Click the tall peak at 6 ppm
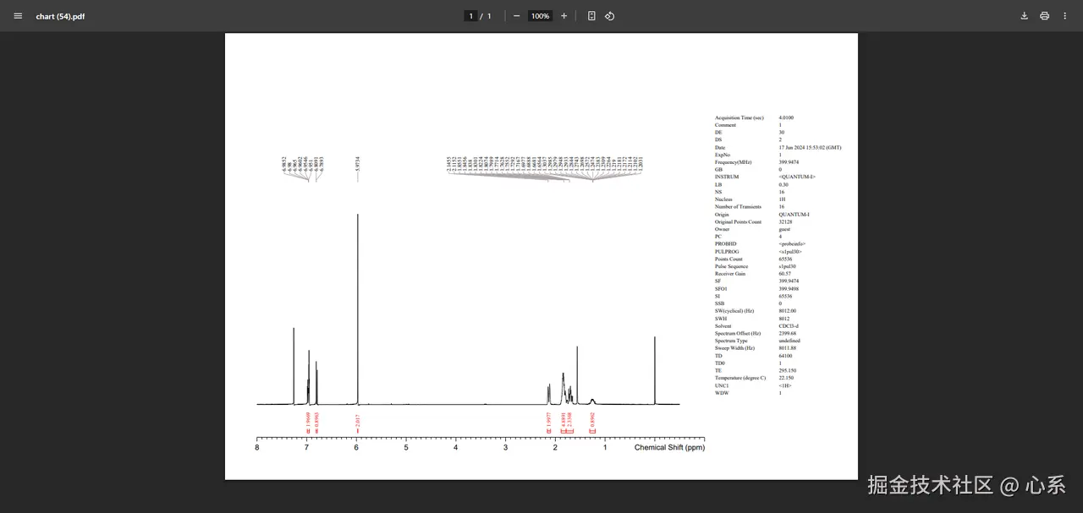Image resolution: width=1083 pixels, height=513 pixels. point(358,308)
